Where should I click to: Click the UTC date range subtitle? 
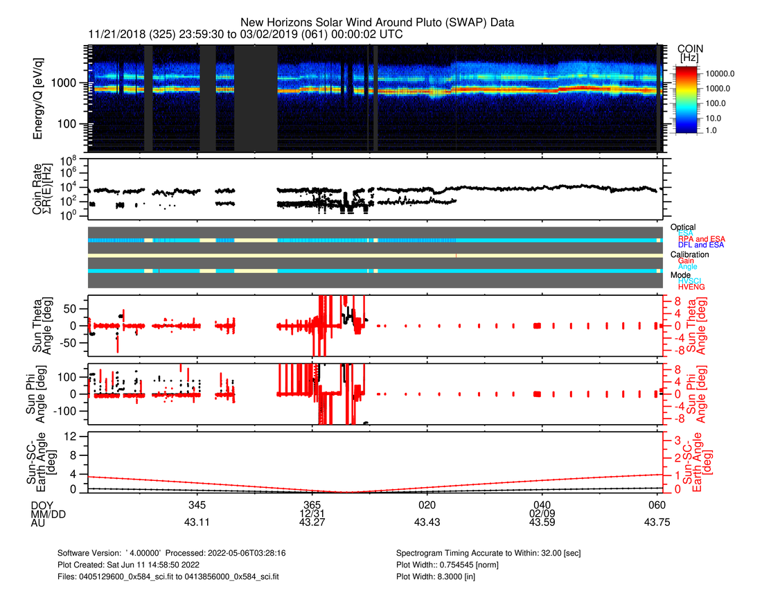(x=246, y=35)
